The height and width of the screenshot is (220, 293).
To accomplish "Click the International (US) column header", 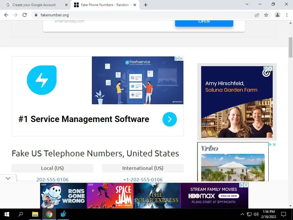I will (143, 168).
